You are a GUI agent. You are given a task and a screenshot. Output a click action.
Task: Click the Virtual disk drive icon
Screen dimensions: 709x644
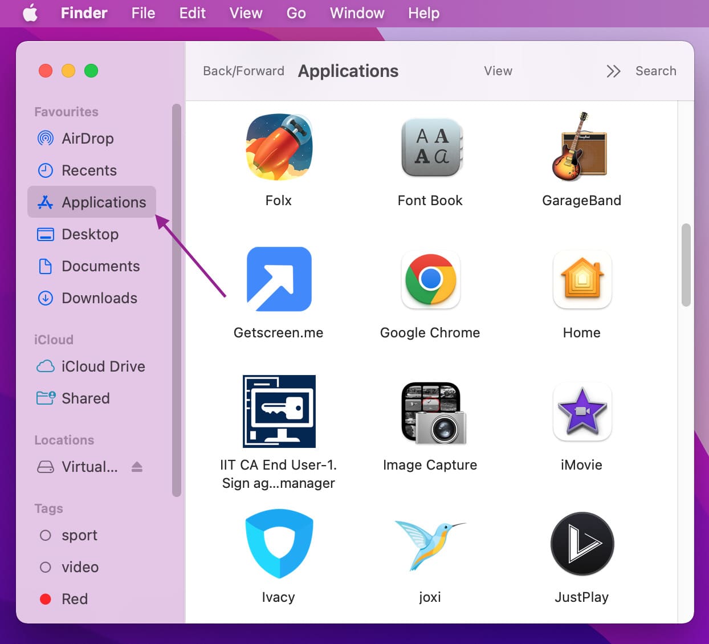46,467
